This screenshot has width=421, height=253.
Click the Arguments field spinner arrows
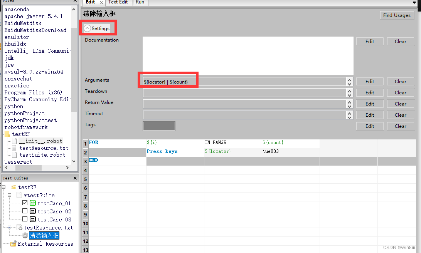pyautogui.click(x=349, y=82)
